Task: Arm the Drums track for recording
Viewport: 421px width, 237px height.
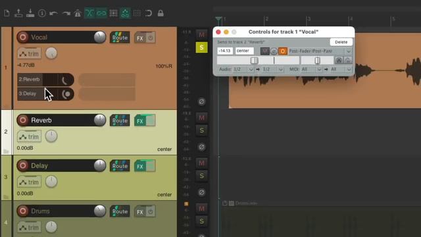Action: point(23,211)
